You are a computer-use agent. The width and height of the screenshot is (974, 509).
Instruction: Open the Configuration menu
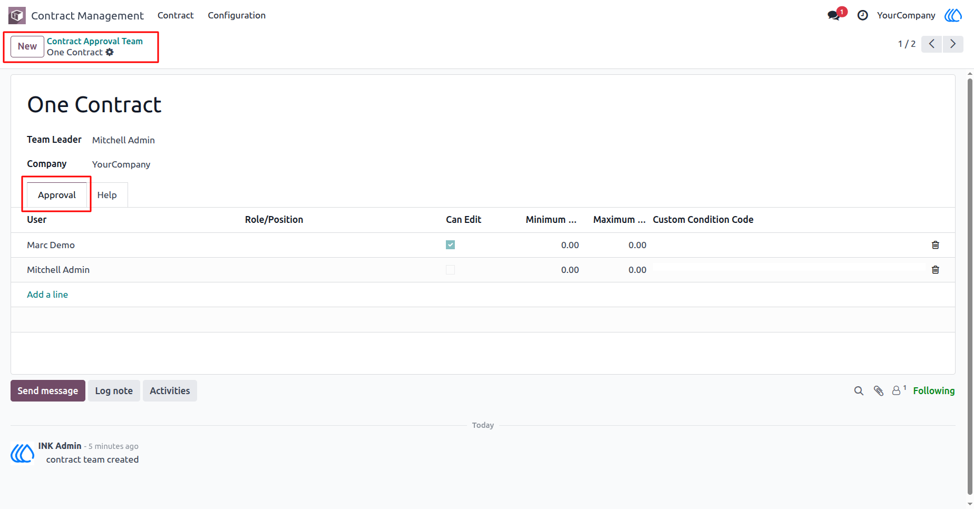(x=237, y=15)
